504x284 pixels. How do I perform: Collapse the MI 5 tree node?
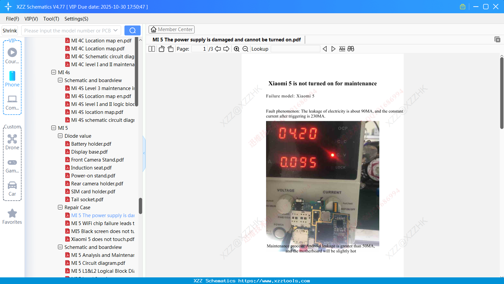click(x=54, y=128)
